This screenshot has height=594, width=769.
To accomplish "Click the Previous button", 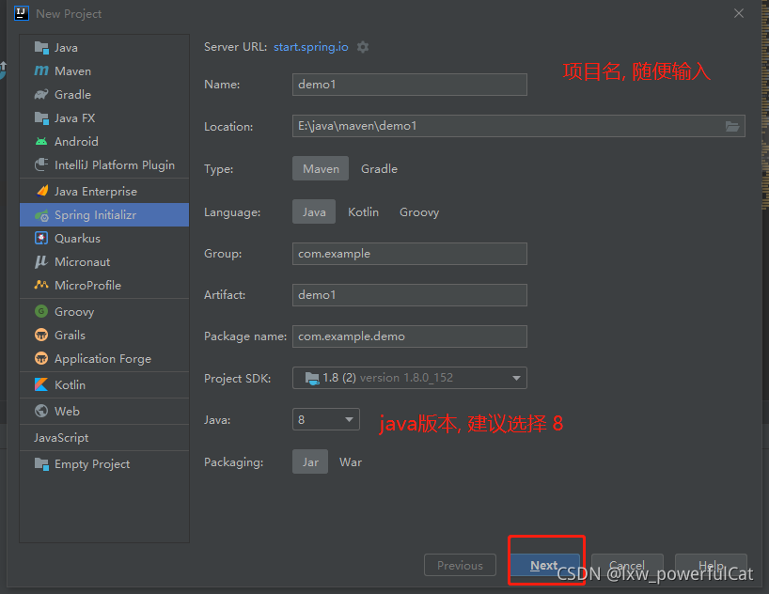I will pos(460,565).
